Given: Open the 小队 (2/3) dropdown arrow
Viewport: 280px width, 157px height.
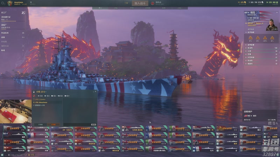Looking at the screenshot, I should pyautogui.click(x=46, y=92).
